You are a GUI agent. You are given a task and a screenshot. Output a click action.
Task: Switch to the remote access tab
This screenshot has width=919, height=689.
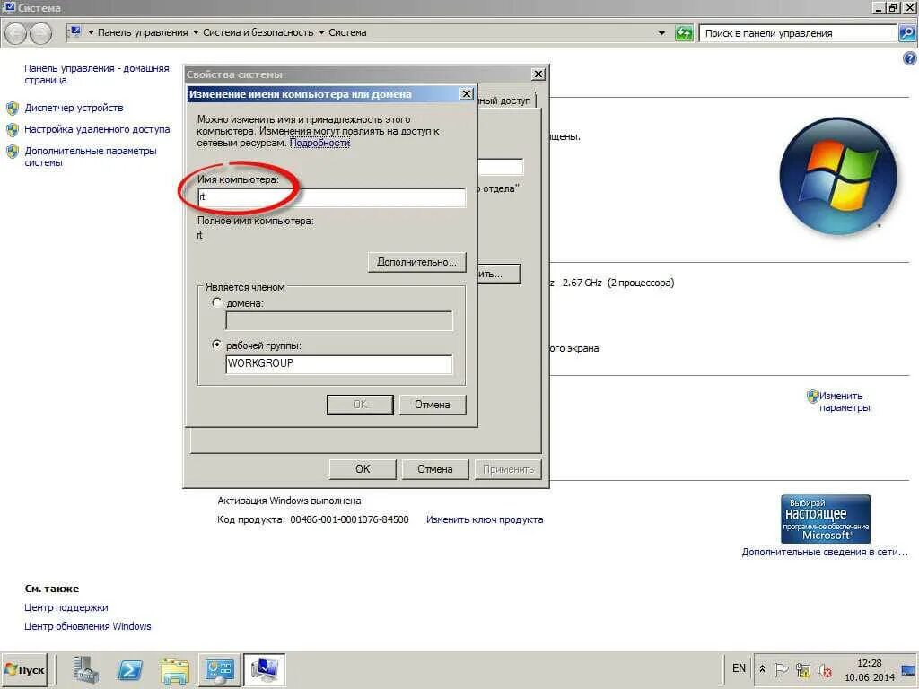pyautogui.click(x=506, y=100)
